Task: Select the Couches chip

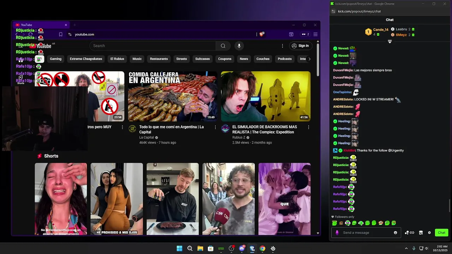Action: pyautogui.click(x=263, y=59)
